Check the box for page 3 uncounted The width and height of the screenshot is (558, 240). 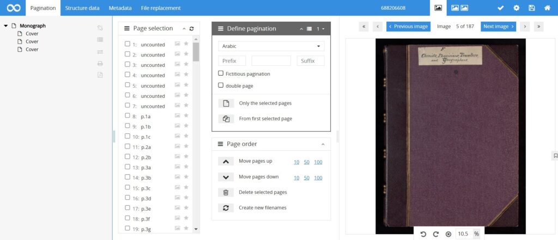[128, 64]
